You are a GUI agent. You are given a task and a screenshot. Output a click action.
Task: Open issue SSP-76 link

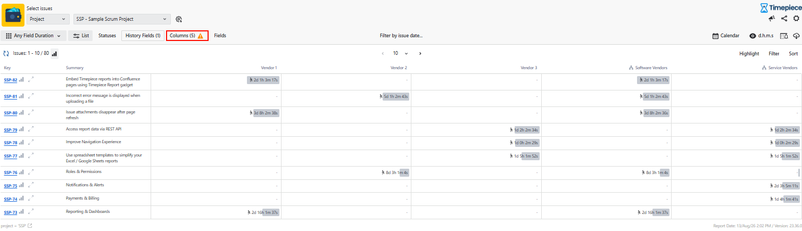[x=11, y=173]
